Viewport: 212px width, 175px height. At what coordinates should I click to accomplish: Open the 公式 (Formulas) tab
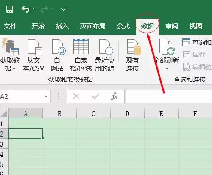[x=123, y=26]
